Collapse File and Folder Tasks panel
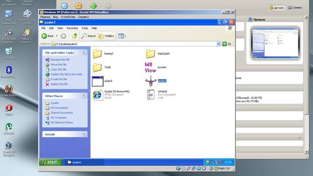This screenshot has height=176, width=313. 84,52
